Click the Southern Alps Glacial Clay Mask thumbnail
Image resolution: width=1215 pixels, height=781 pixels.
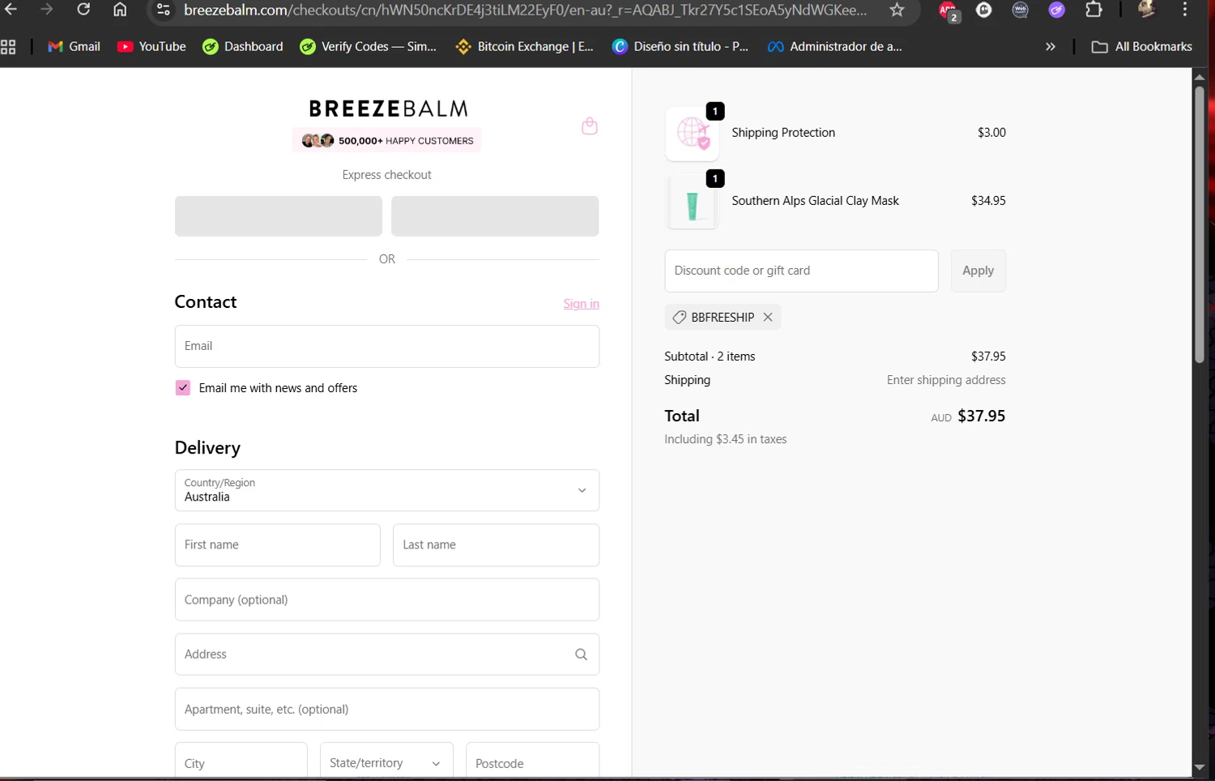(693, 202)
